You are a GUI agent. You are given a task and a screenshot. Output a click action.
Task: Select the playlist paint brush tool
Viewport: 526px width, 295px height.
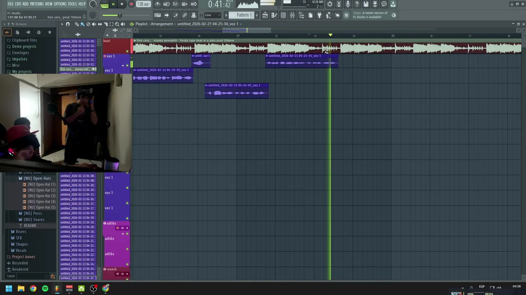82,24
